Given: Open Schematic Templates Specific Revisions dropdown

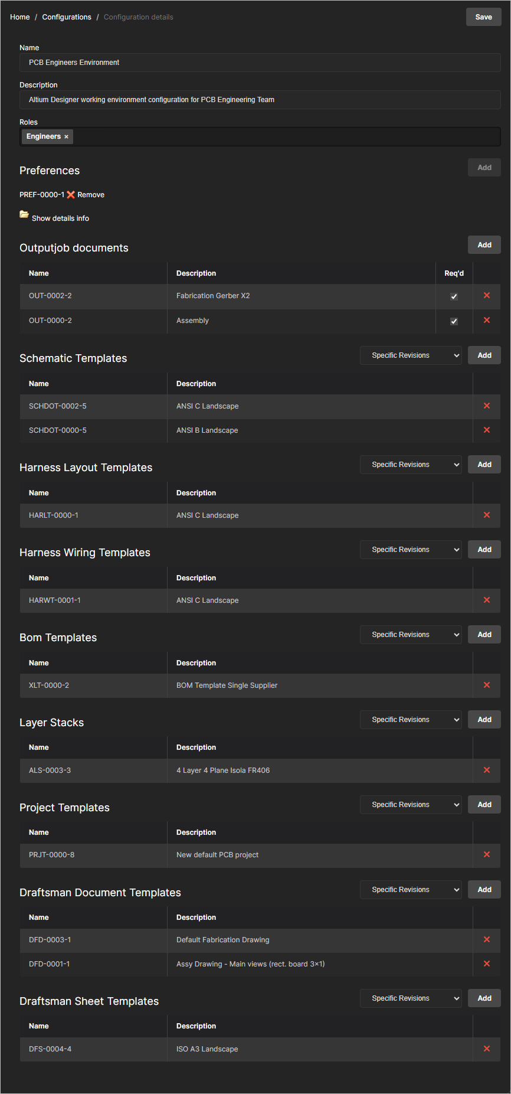Looking at the screenshot, I should 411,355.
